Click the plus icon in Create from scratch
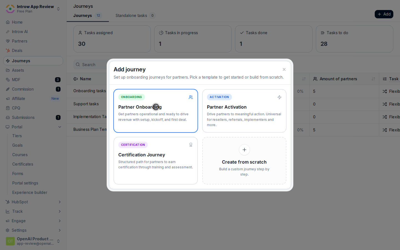The image size is (400, 250). click(x=244, y=150)
